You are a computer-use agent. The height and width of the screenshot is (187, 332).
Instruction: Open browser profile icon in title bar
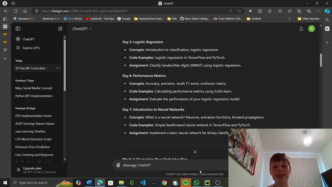coord(5,3)
